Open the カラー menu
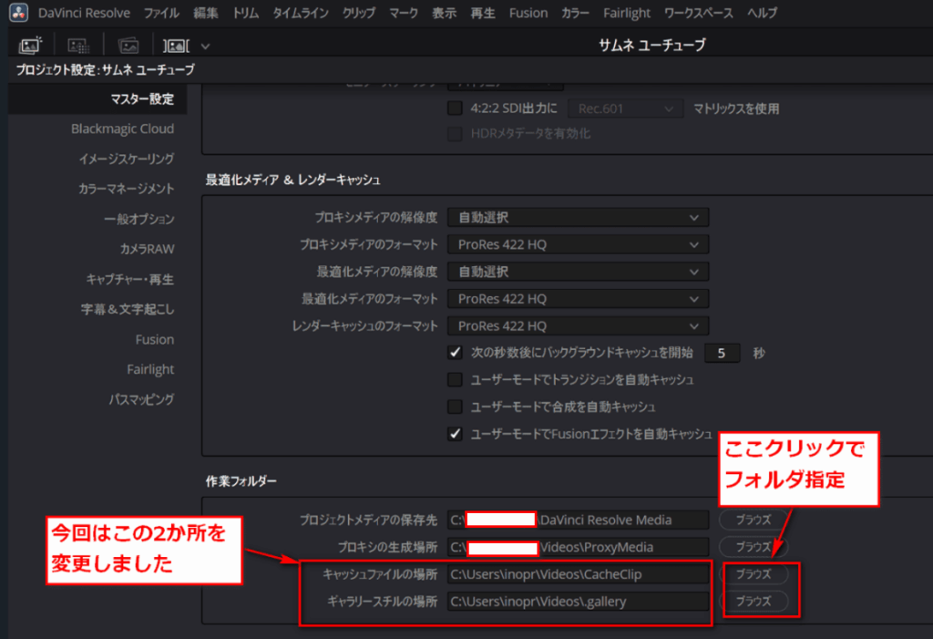933x639 pixels. pyautogui.click(x=576, y=13)
